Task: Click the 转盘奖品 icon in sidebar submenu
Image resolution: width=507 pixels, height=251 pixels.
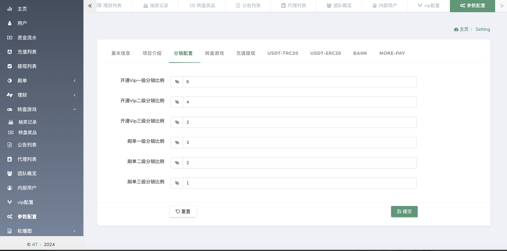Action: click(x=11, y=133)
